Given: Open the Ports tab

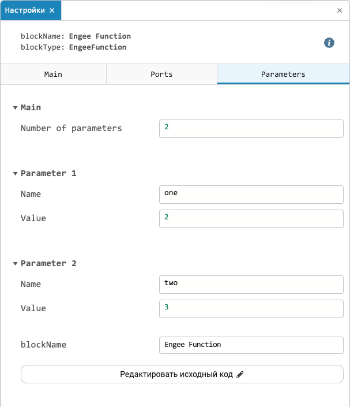Looking at the screenshot, I should click(161, 74).
